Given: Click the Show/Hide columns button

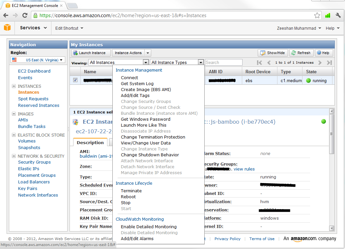Looking at the screenshot, I should (x=273, y=53).
